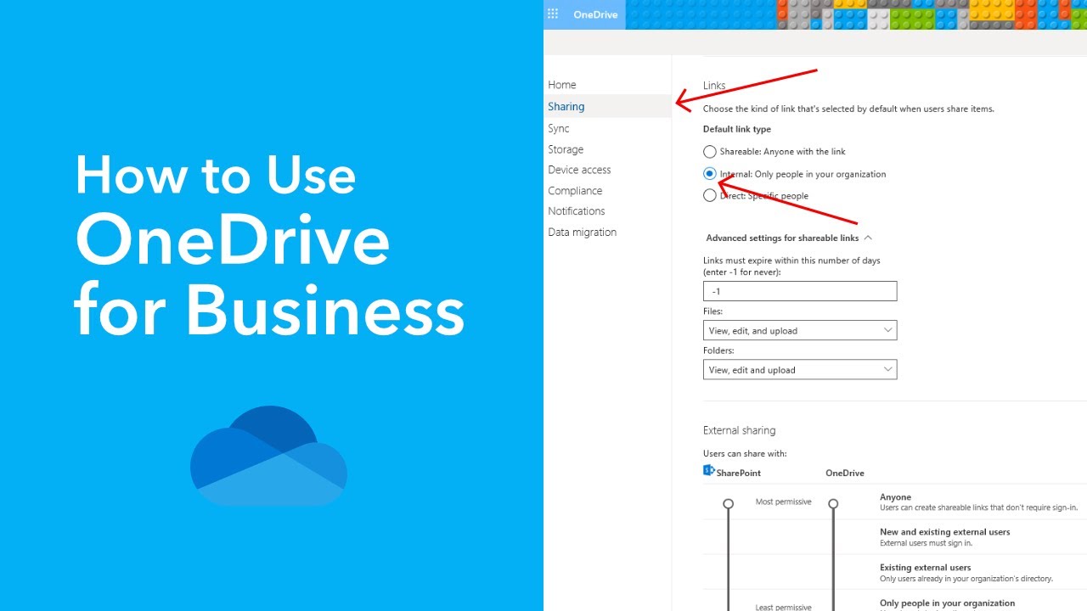
Task: Open the Folders permission dropdown
Action: pyautogui.click(x=800, y=369)
